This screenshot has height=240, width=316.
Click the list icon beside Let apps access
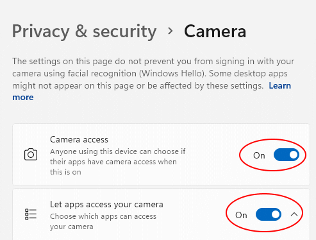click(x=31, y=214)
